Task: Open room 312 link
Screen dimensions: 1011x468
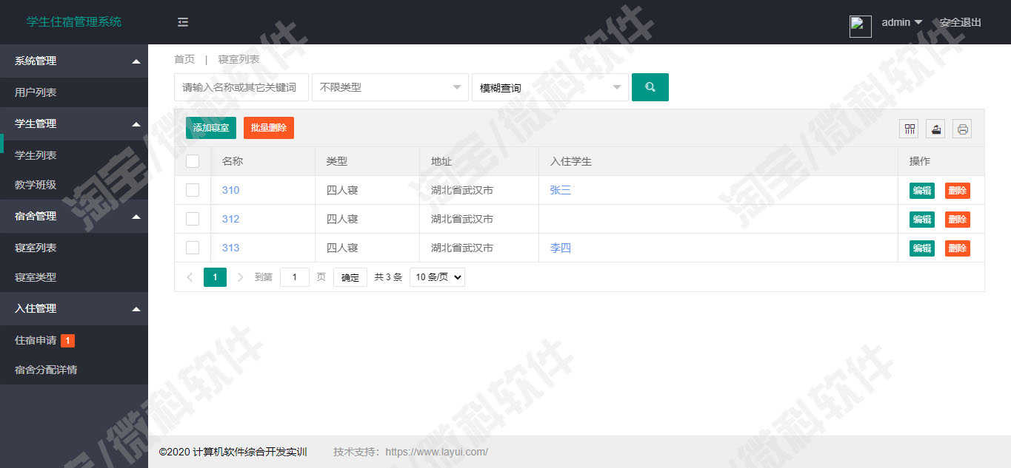Action: [x=230, y=219]
